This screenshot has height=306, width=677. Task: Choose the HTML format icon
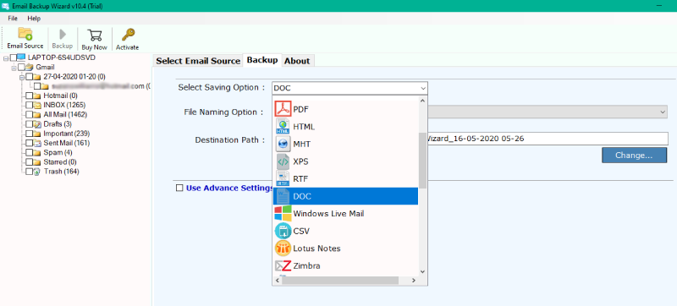coord(283,126)
